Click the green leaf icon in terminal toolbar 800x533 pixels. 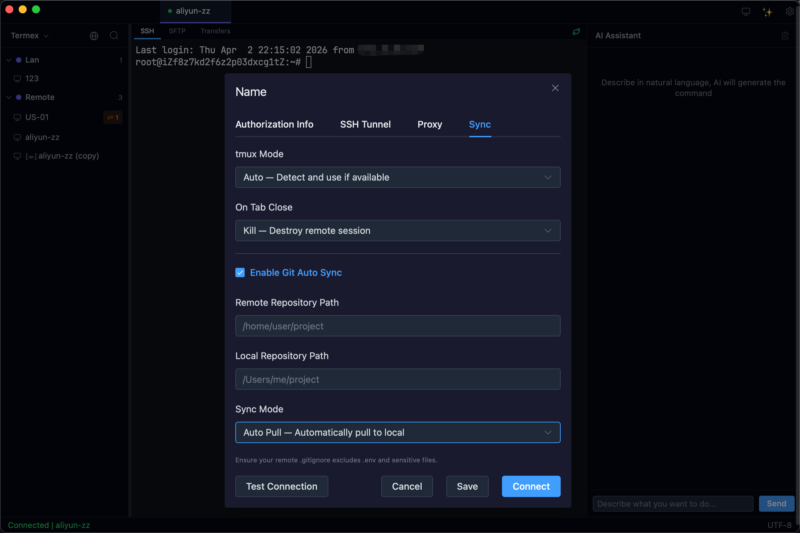point(576,32)
